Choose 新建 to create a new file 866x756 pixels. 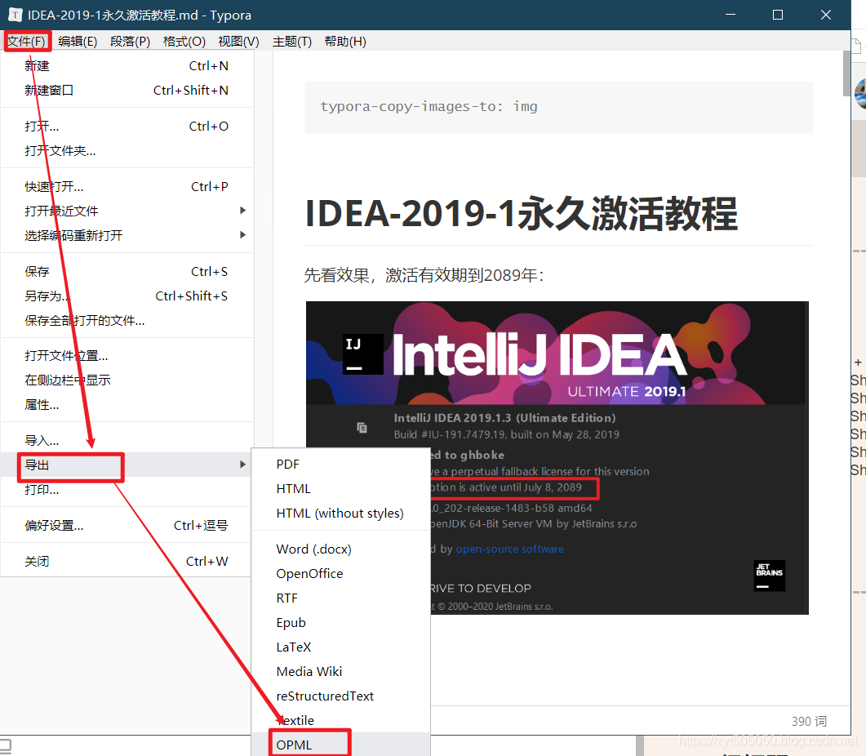[x=127, y=66]
